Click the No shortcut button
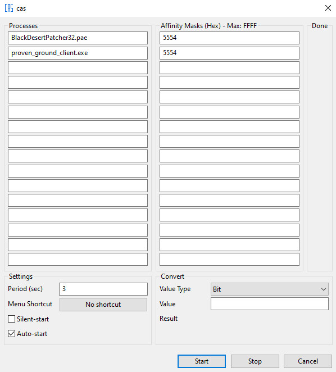The width and height of the screenshot is (336, 372). (103, 305)
